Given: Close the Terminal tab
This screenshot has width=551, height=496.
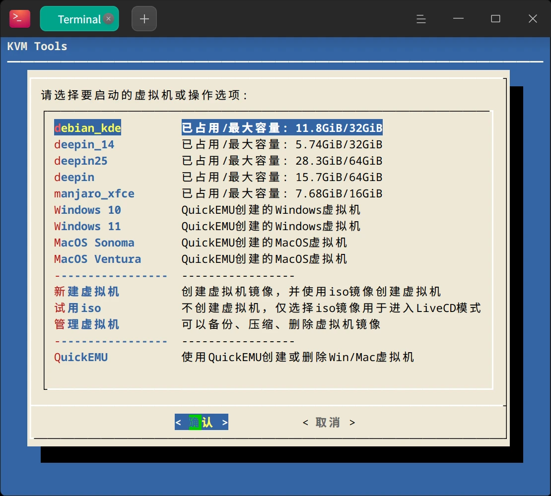Looking at the screenshot, I should tap(109, 19).
